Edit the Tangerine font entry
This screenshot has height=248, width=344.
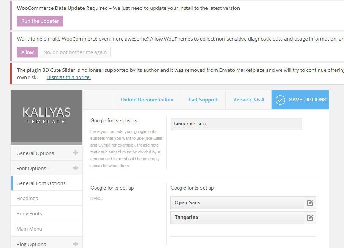coord(310,218)
